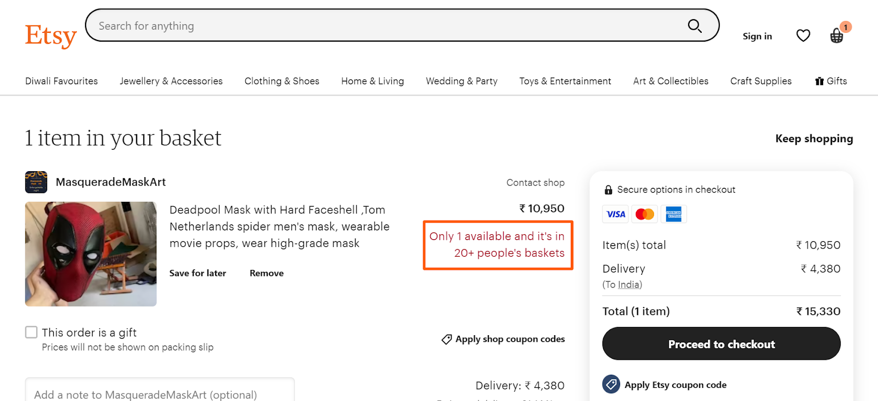This screenshot has height=401, width=878.
Task: Enable the This order is a gift checkbox
Action: 31,332
